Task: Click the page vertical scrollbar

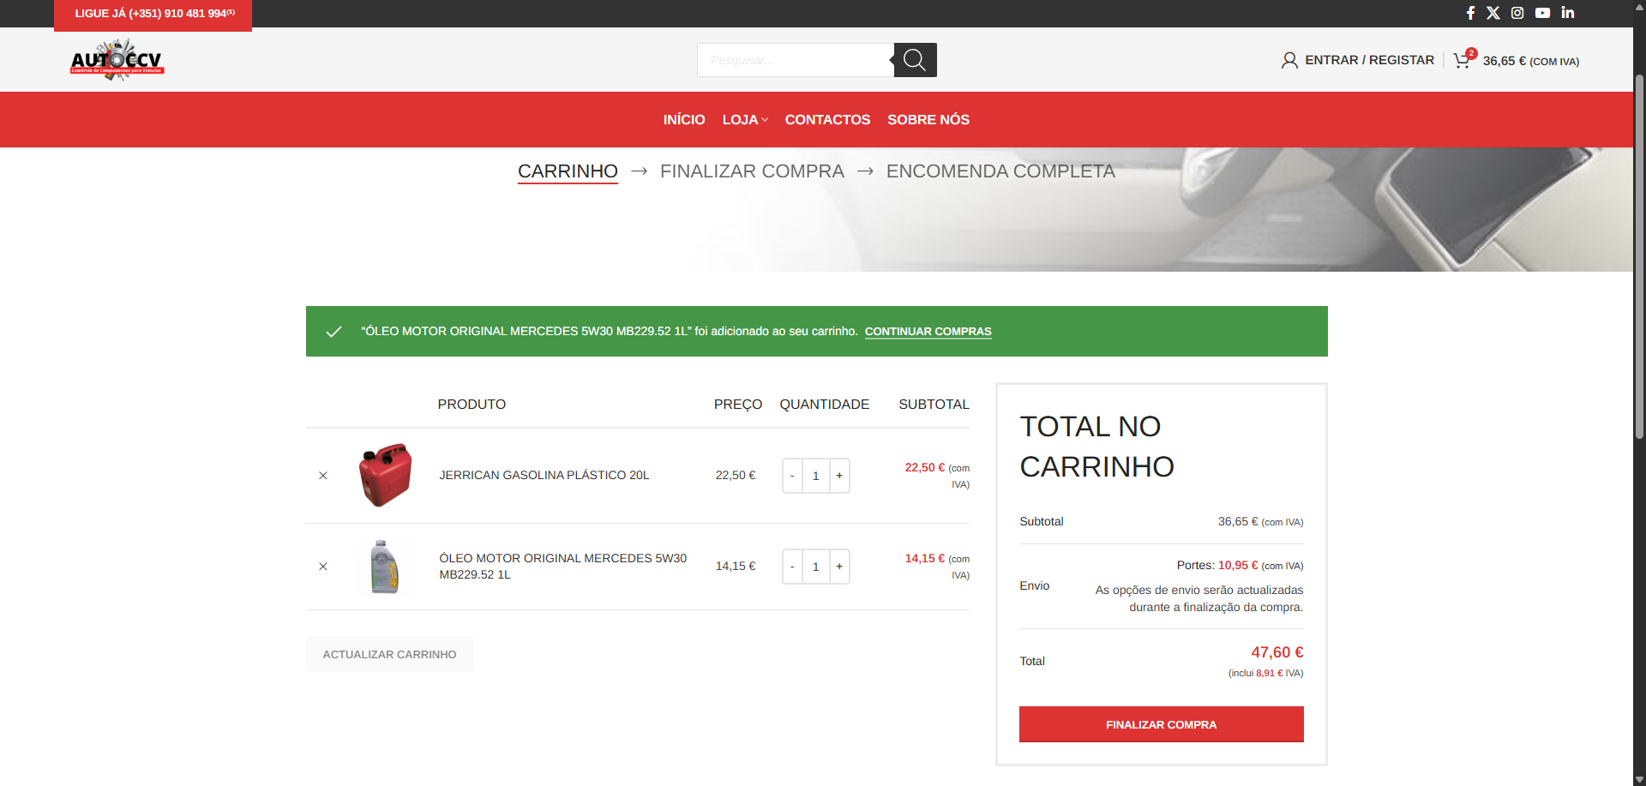Action: point(1639,257)
